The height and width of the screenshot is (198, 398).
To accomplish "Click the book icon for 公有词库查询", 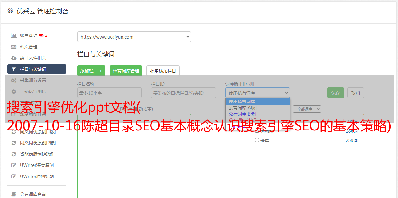I will (x=14, y=194).
